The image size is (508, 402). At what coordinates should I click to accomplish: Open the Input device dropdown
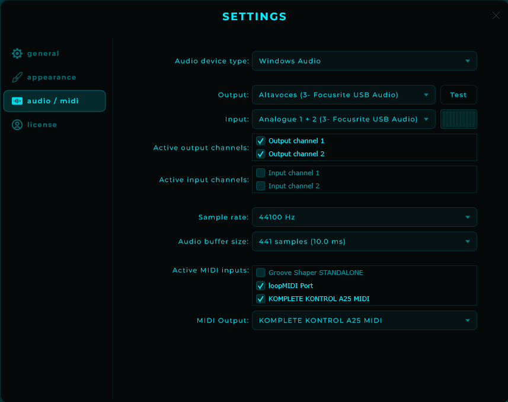tap(344, 119)
